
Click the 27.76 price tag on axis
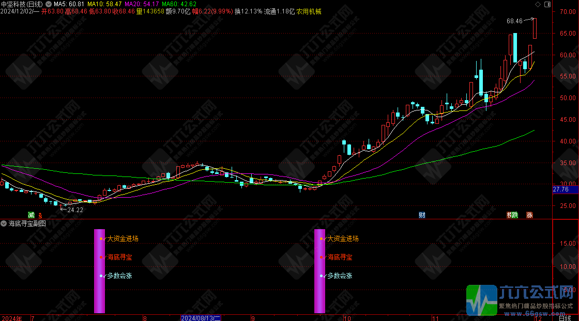(x=561, y=190)
